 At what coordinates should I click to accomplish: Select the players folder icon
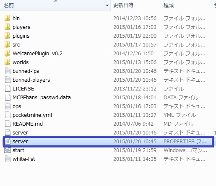pos(7,27)
